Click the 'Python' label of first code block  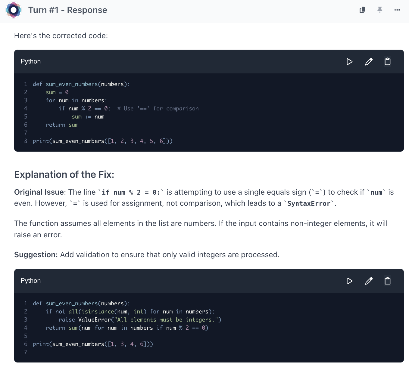(x=31, y=61)
